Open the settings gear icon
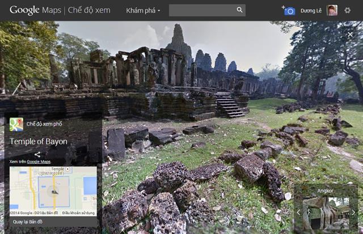This screenshot has width=363, height=234. [x=347, y=10]
